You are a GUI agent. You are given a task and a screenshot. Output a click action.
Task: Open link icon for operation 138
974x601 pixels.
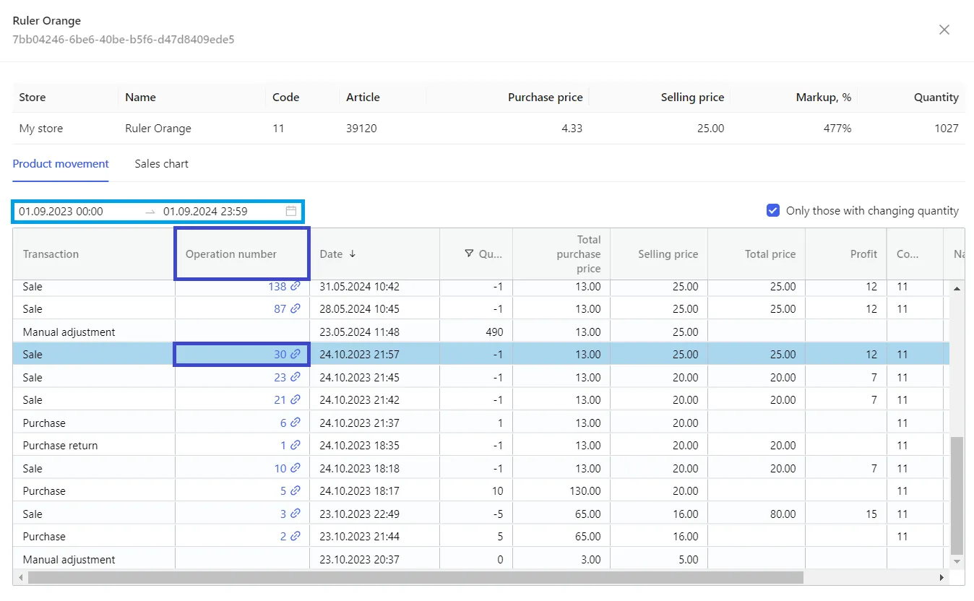point(296,287)
